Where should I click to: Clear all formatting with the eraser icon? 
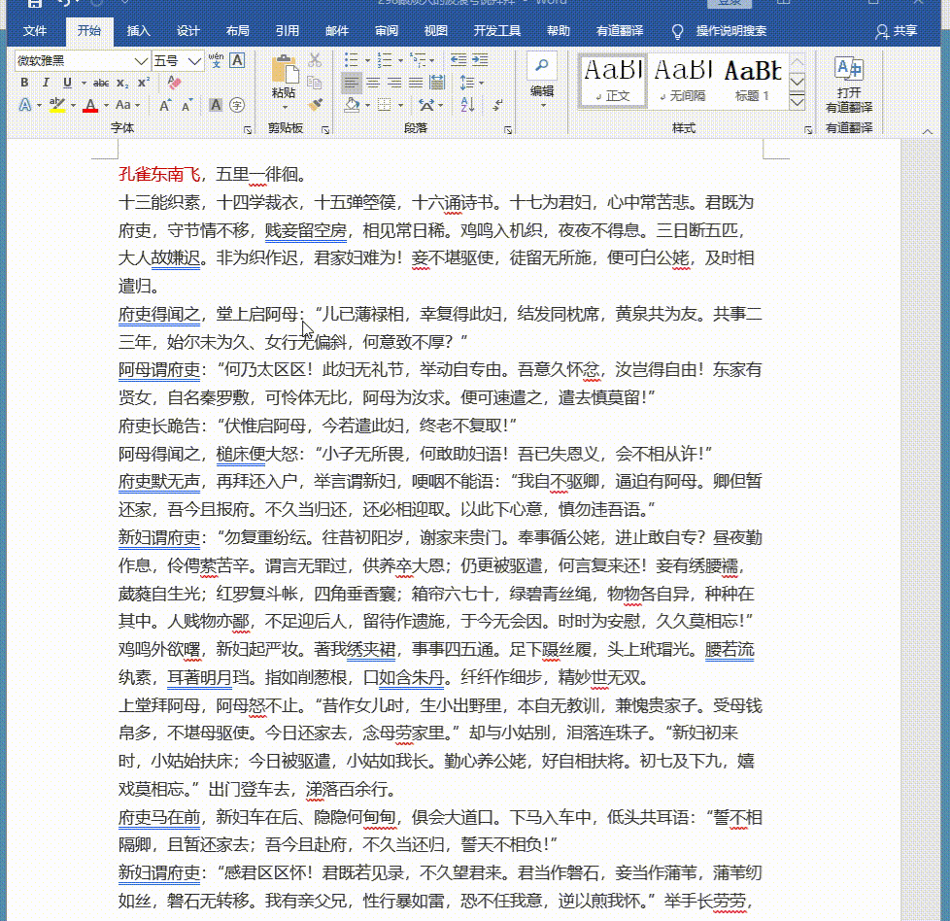click(174, 83)
